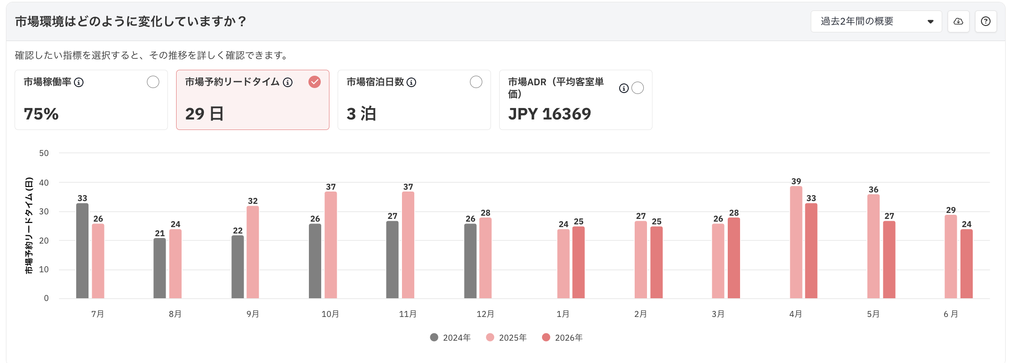Select the 市場ADR radio button

click(637, 88)
